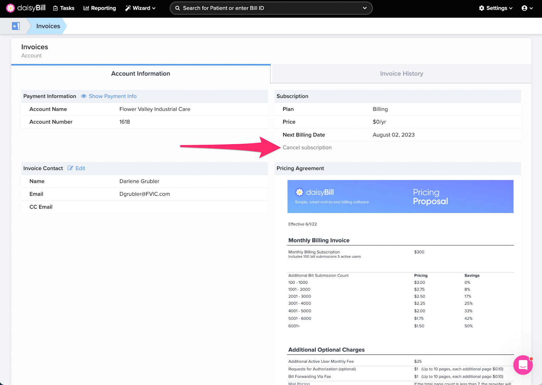This screenshot has height=385, width=542.
Task: Select the Account Information tab
Action: point(141,73)
